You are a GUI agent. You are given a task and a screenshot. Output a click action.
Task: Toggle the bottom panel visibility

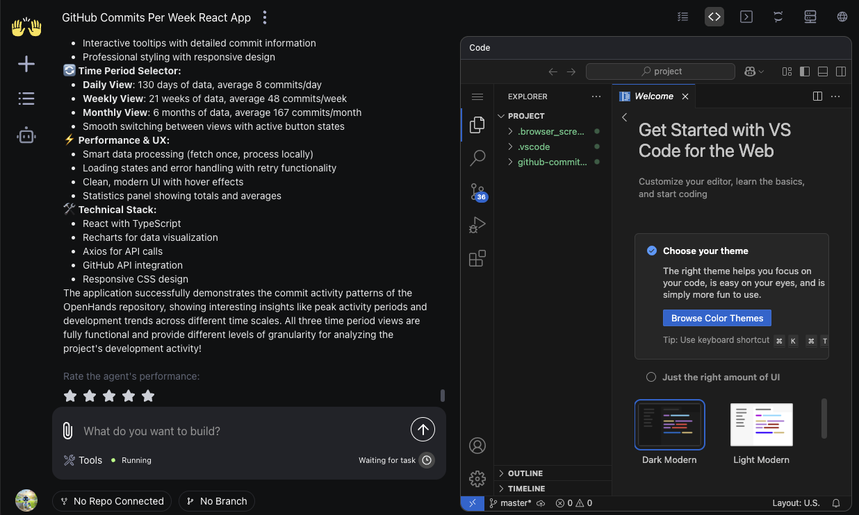point(823,71)
